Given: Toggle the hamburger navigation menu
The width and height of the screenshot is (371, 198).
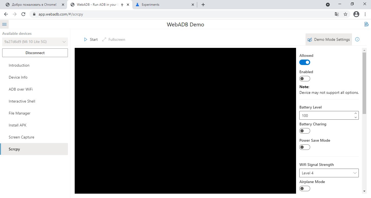Looking at the screenshot, I should pyautogui.click(x=4, y=24).
